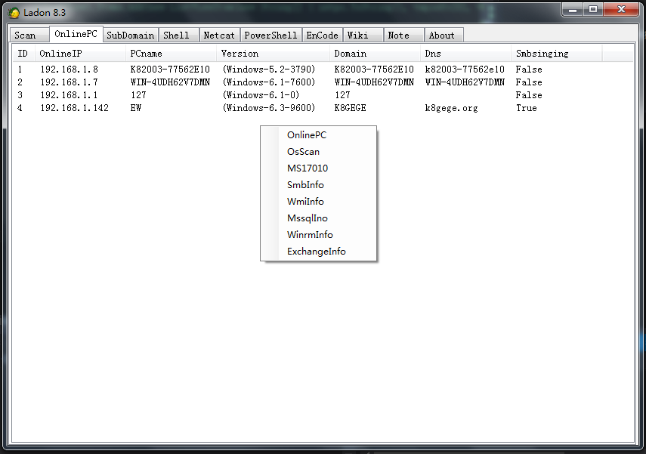
Task: Click Dns cell k82003-77562e10
Action: [x=465, y=69]
